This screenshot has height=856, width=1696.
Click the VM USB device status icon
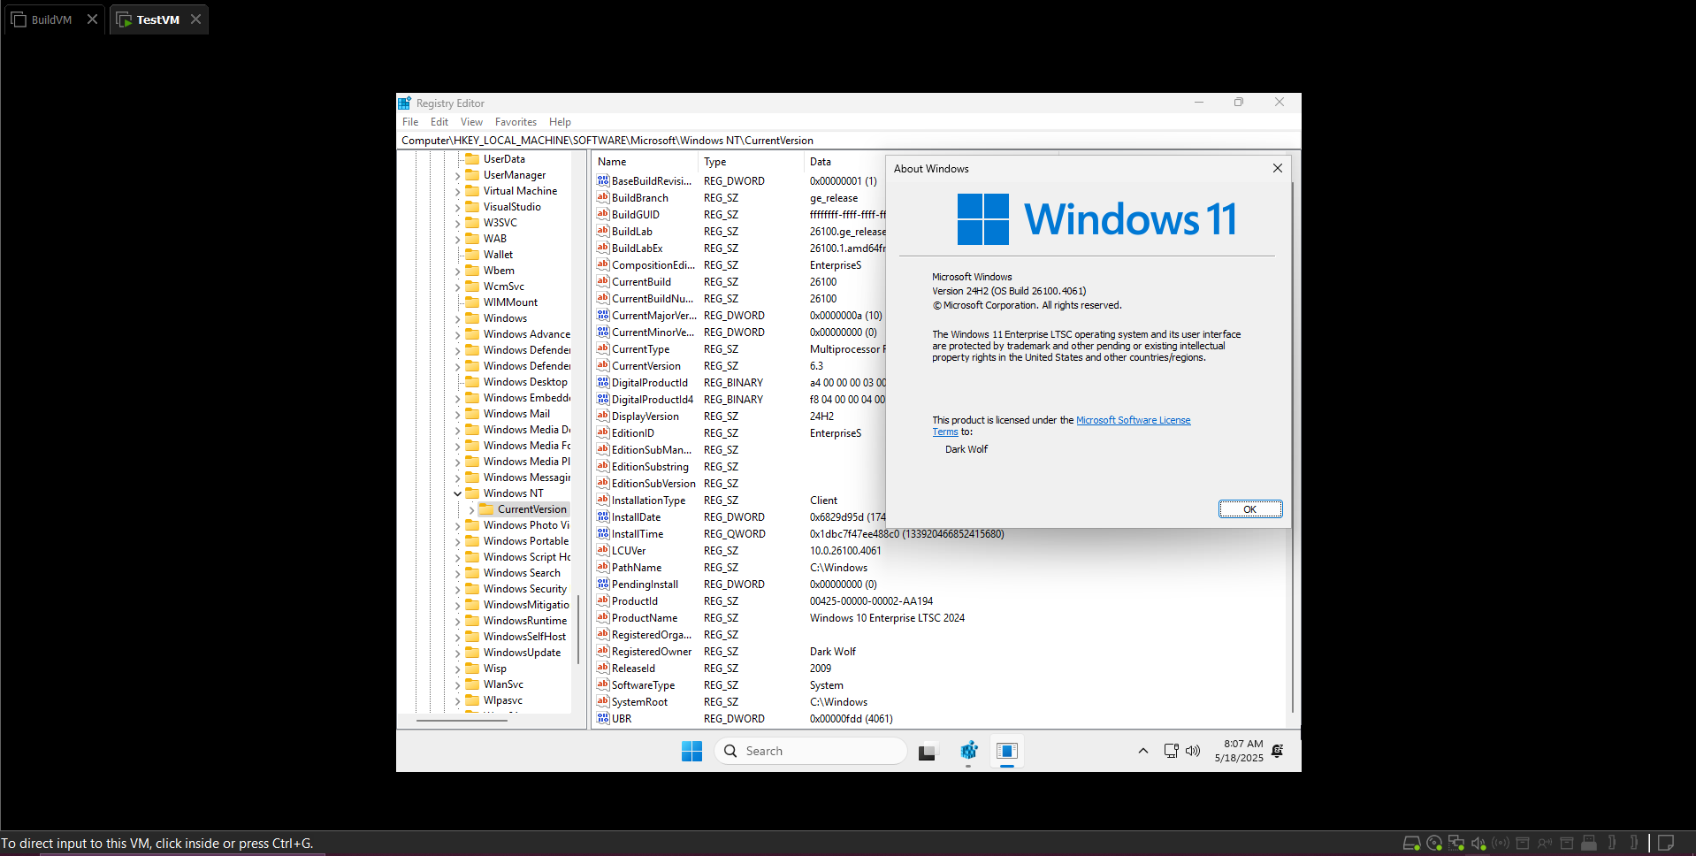(1589, 843)
